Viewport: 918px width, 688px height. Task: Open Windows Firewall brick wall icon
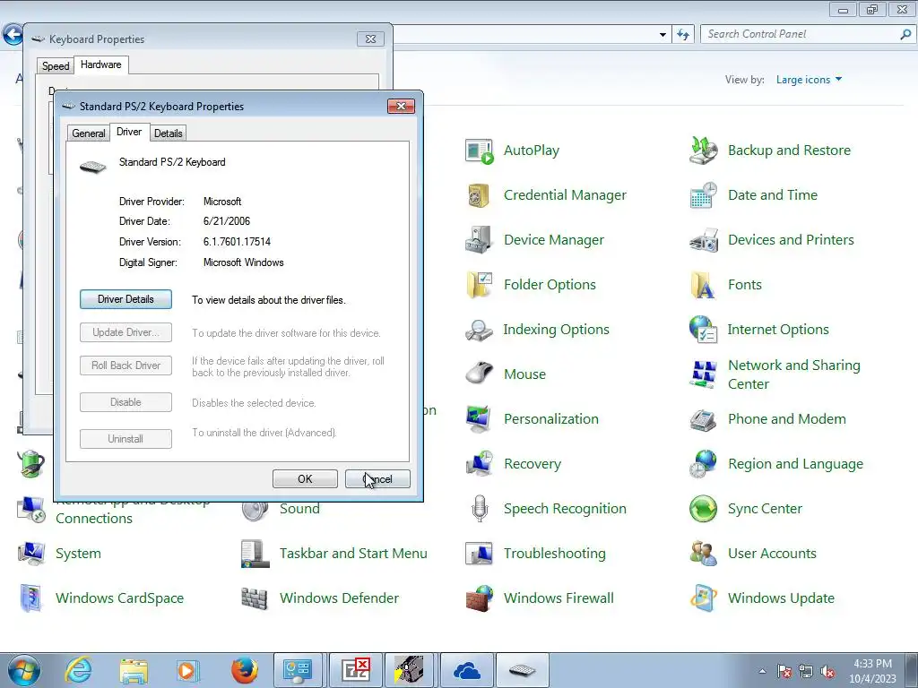479,598
